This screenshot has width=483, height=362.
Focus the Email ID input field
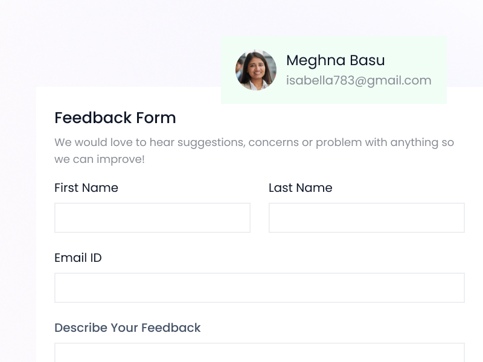pyautogui.click(x=260, y=288)
